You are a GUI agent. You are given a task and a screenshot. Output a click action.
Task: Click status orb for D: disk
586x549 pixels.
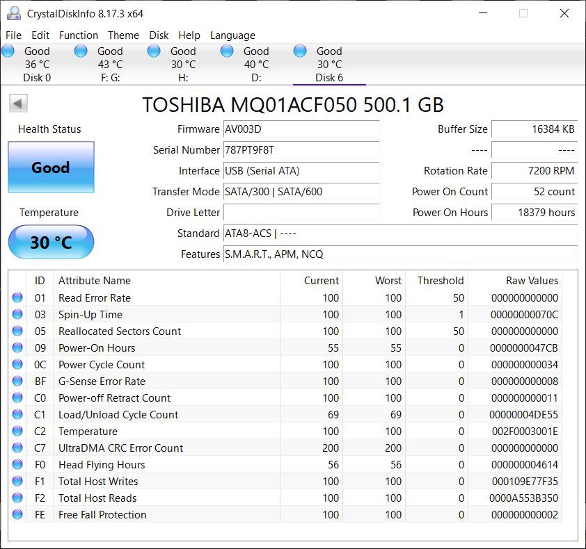pyautogui.click(x=227, y=51)
